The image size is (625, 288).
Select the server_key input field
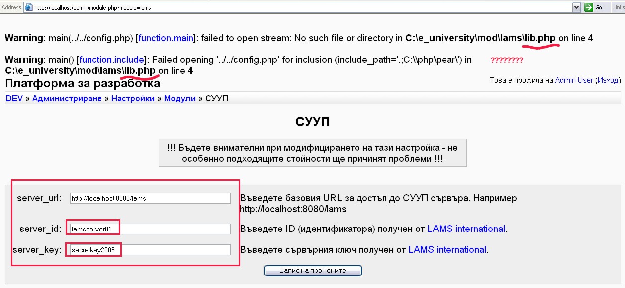tap(150, 250)
